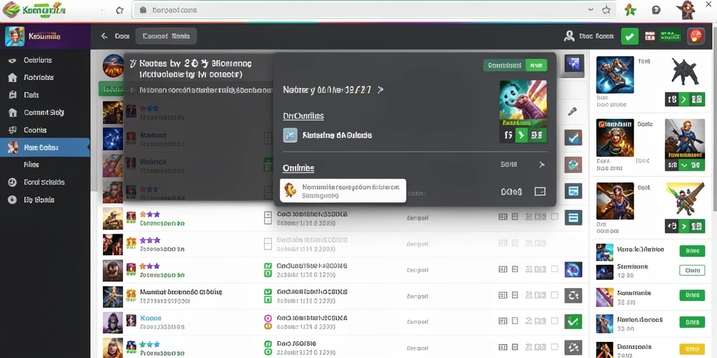Bookmark this page with the address bar star
Viewport: 717px width, 358px height.
click(606, 10)
